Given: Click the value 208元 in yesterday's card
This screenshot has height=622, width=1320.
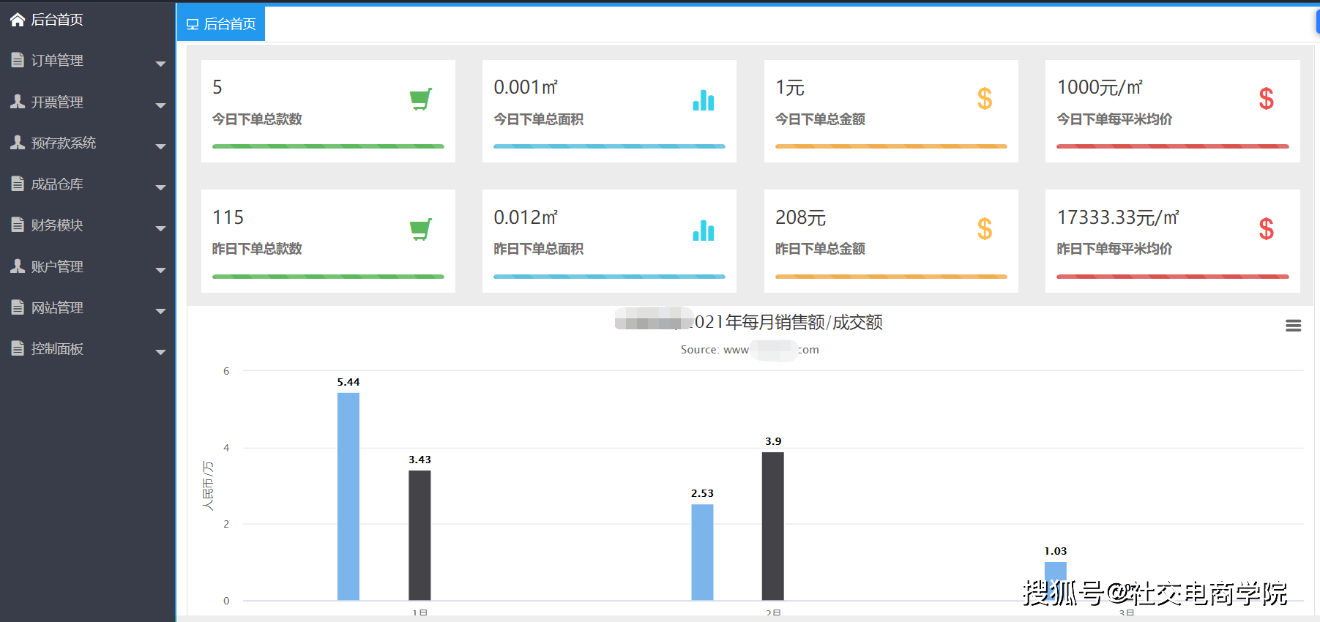Looking at the screenshot, I should point(800,217).
